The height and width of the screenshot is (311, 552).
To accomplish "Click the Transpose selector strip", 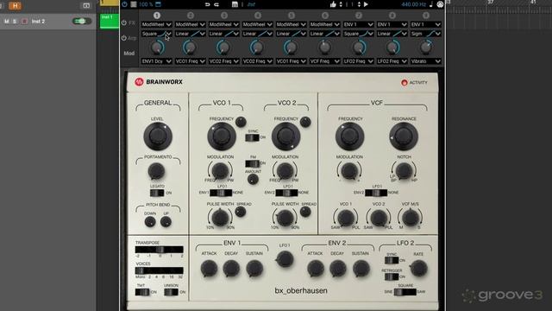I will pos(159,250).
